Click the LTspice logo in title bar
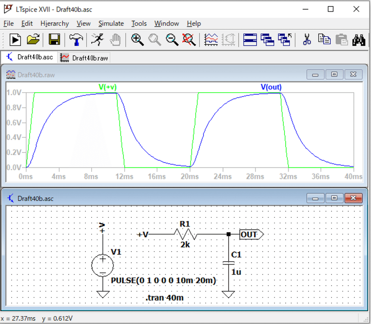The image size is (371, 324). 8,9
